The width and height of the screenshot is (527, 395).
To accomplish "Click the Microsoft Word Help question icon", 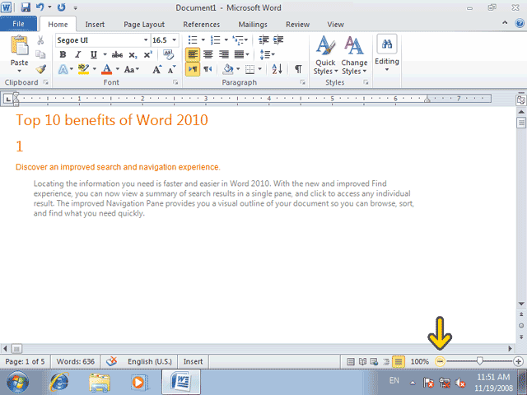I will point(520,23).
